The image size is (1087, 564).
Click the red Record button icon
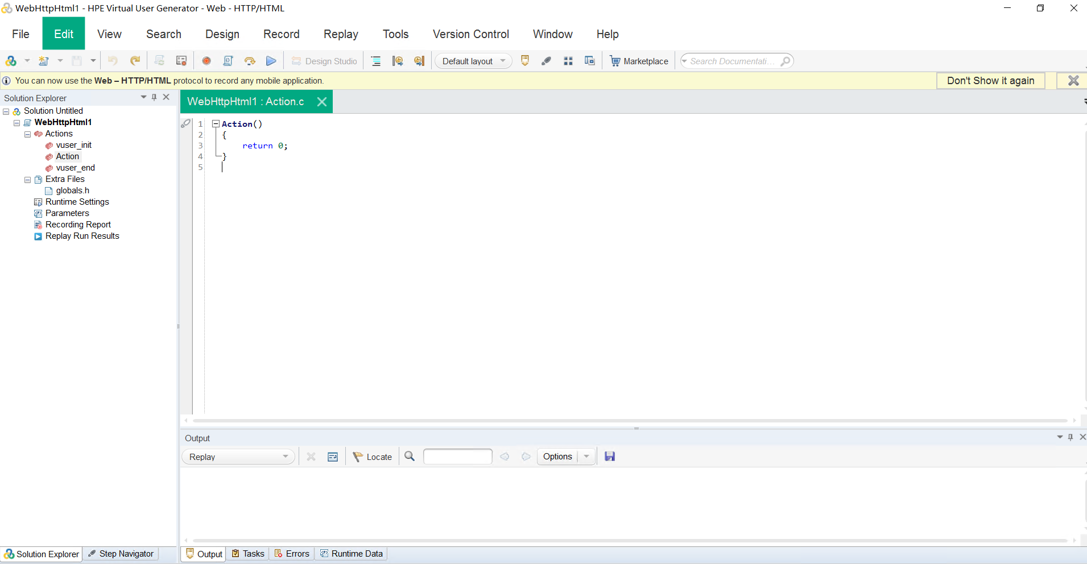point(206,61)
